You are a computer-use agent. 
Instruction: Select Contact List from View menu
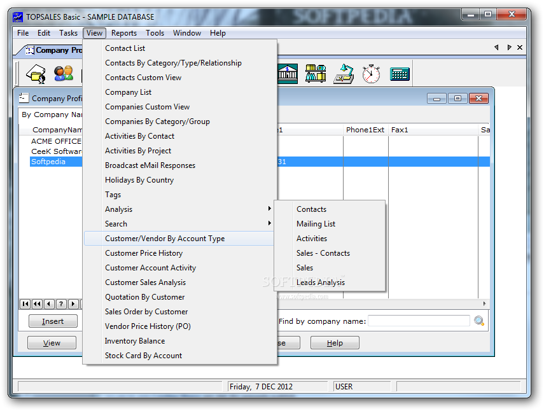[x=179, y=48]
